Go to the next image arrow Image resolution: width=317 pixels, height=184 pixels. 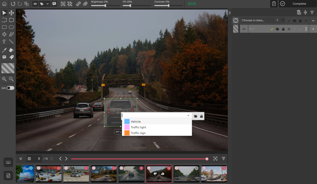point(66,159)
